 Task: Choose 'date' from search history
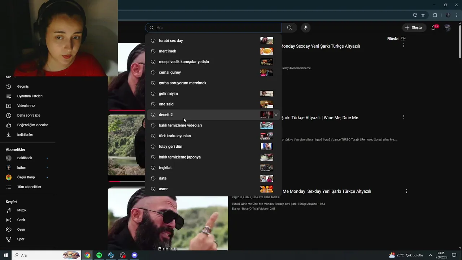[x=213, y=178]
